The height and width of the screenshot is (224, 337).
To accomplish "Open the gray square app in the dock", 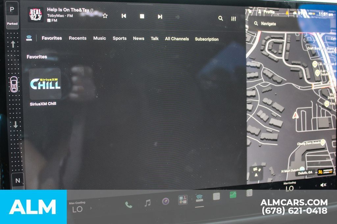I will [216, 196].
